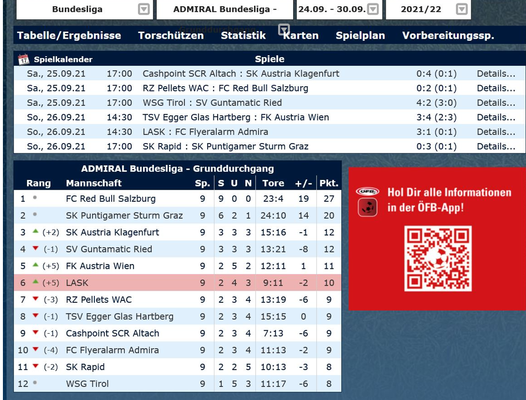This screenshot has height=400, width=526.
Task: Open the ADMIRAL Bundesliga competition dropdown
Action: coord(225,9)
